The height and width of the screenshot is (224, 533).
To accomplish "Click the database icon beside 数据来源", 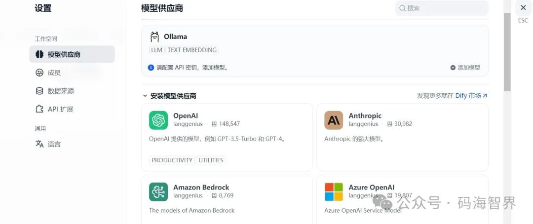I will click(x=39, y=91).
